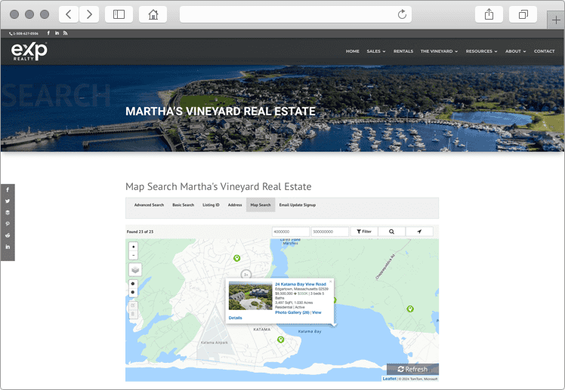Click the View link in popup
The height and width of the screenshot is (390, 565).
pos(316,312)
